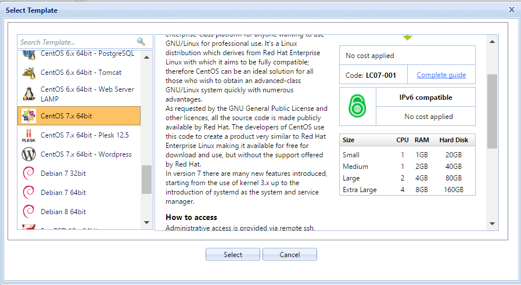Click the description panel scrollbar thumb
This screenshot has width=521, height=285.
point(492,111)
